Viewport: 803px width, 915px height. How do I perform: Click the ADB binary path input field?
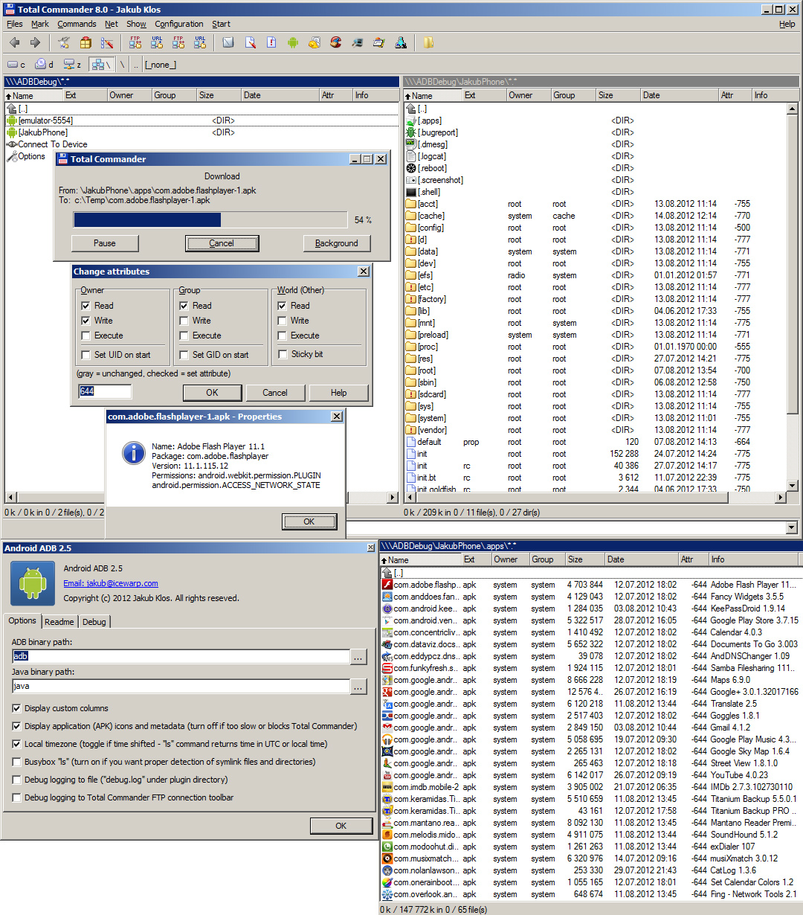click(181, 657)
